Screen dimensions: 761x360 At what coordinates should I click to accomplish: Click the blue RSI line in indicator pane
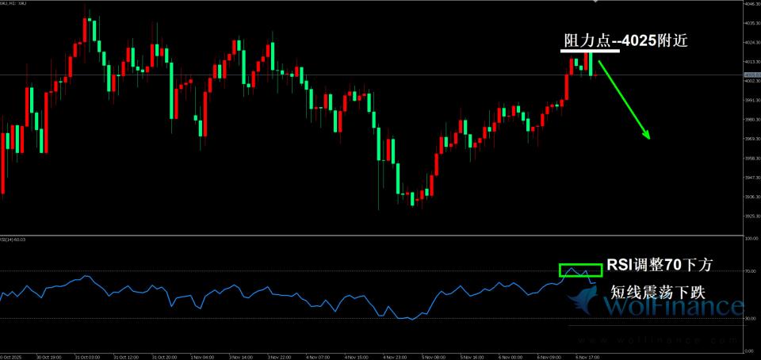coord(238,292)
